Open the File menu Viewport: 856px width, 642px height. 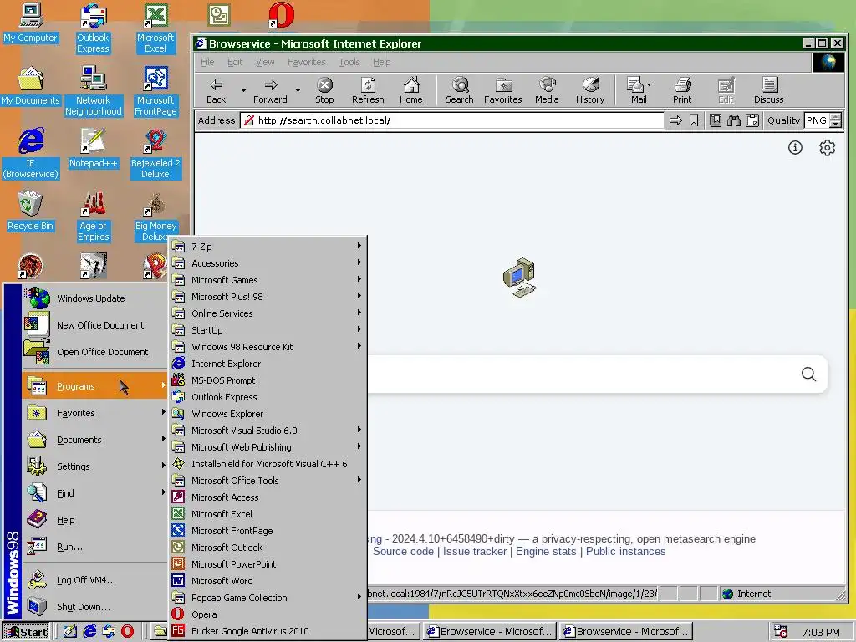pos(207,62)
